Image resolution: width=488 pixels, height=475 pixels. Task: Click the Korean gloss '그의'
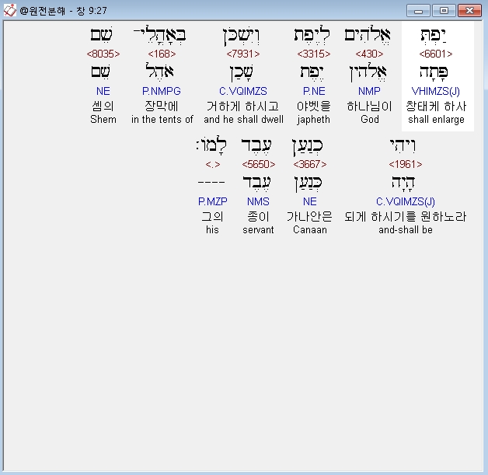(x=213, y=216)
